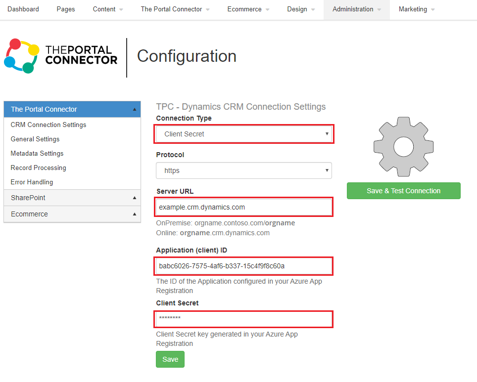This screenshot has width=477, height=382.
Task: Click the Online orgname.crm.dynamics.com hint text
Action: (213, 233)
